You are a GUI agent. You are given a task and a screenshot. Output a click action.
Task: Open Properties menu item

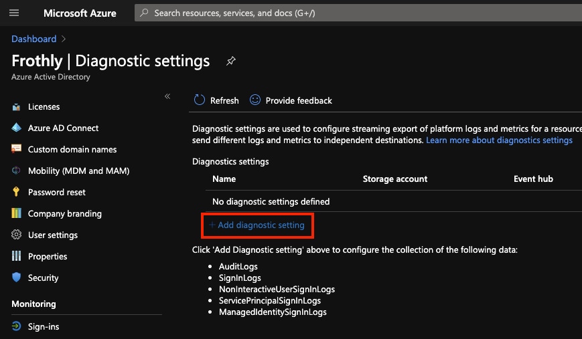coord(48,256)
